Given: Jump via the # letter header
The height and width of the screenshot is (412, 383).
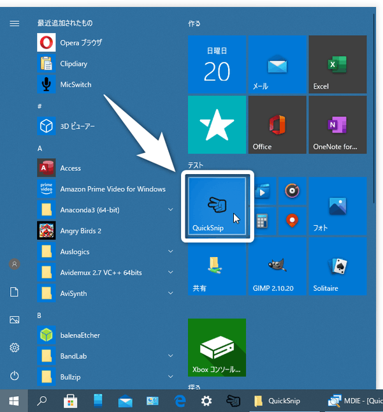Looking at the screenshot, I should click(40, 106).
